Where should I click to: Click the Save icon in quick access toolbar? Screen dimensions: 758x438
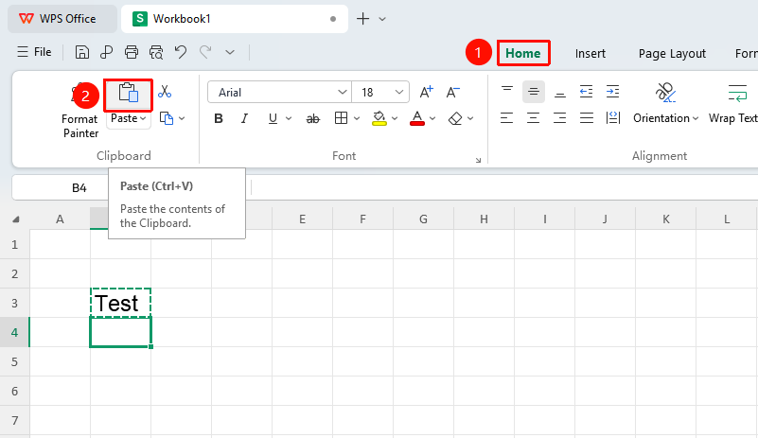click(x=82, y=52)
